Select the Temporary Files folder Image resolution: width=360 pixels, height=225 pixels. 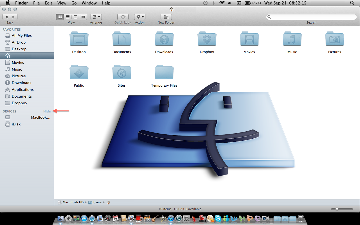pos(164,72)
